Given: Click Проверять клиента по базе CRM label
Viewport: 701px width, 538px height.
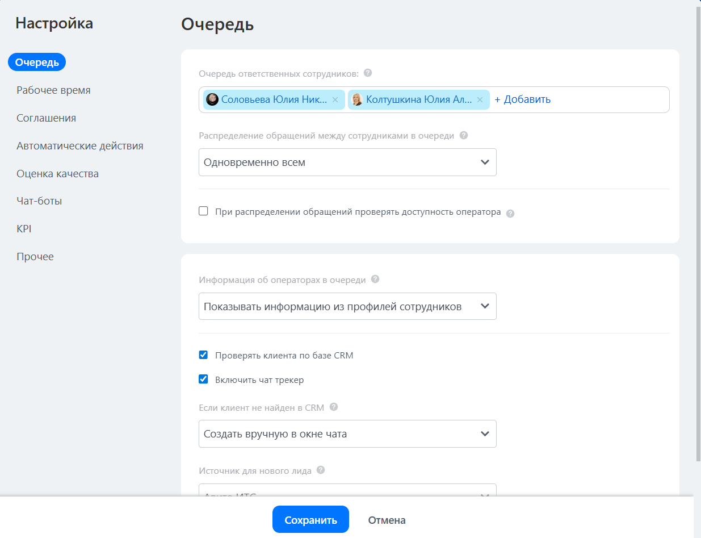Looking at the screenshot, I should [x=284, y=356].
